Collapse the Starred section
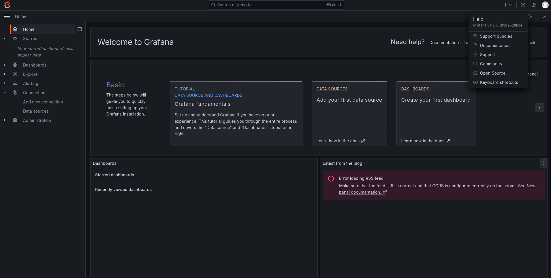Viewport: 551px width, 278px height. click(5, 38)
